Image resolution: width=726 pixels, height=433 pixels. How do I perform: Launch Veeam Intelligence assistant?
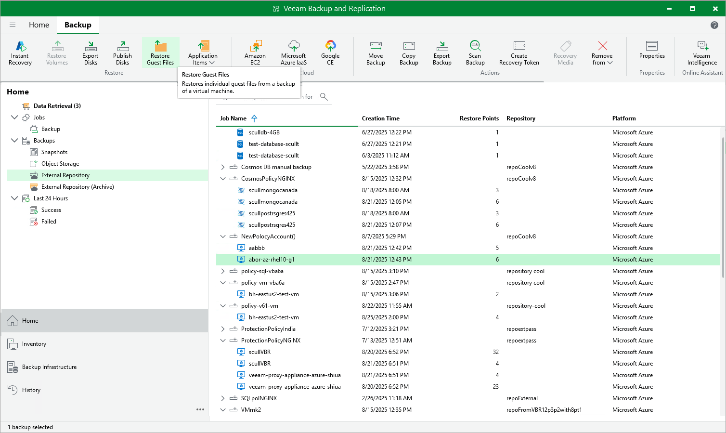coord(702,52)
